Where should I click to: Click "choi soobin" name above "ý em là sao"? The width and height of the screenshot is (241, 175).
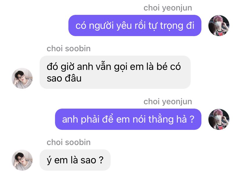click(69, 142)
